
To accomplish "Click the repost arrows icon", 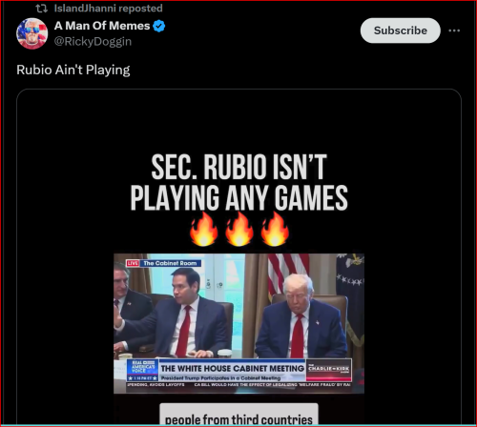I will [x=41, y=9].
